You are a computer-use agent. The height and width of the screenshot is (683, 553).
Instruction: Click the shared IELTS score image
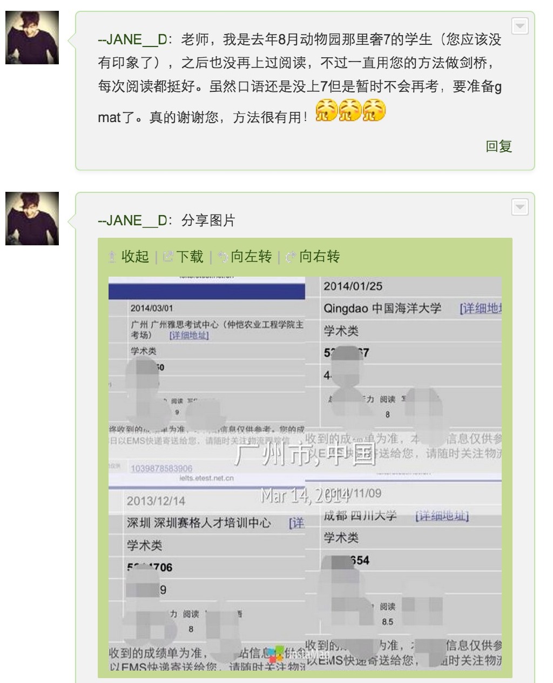305,473
